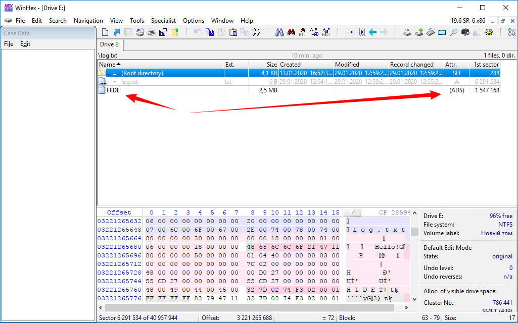
Task: Click the cursor-with-nodes icon at toolbar end
Action: point(512,32)
